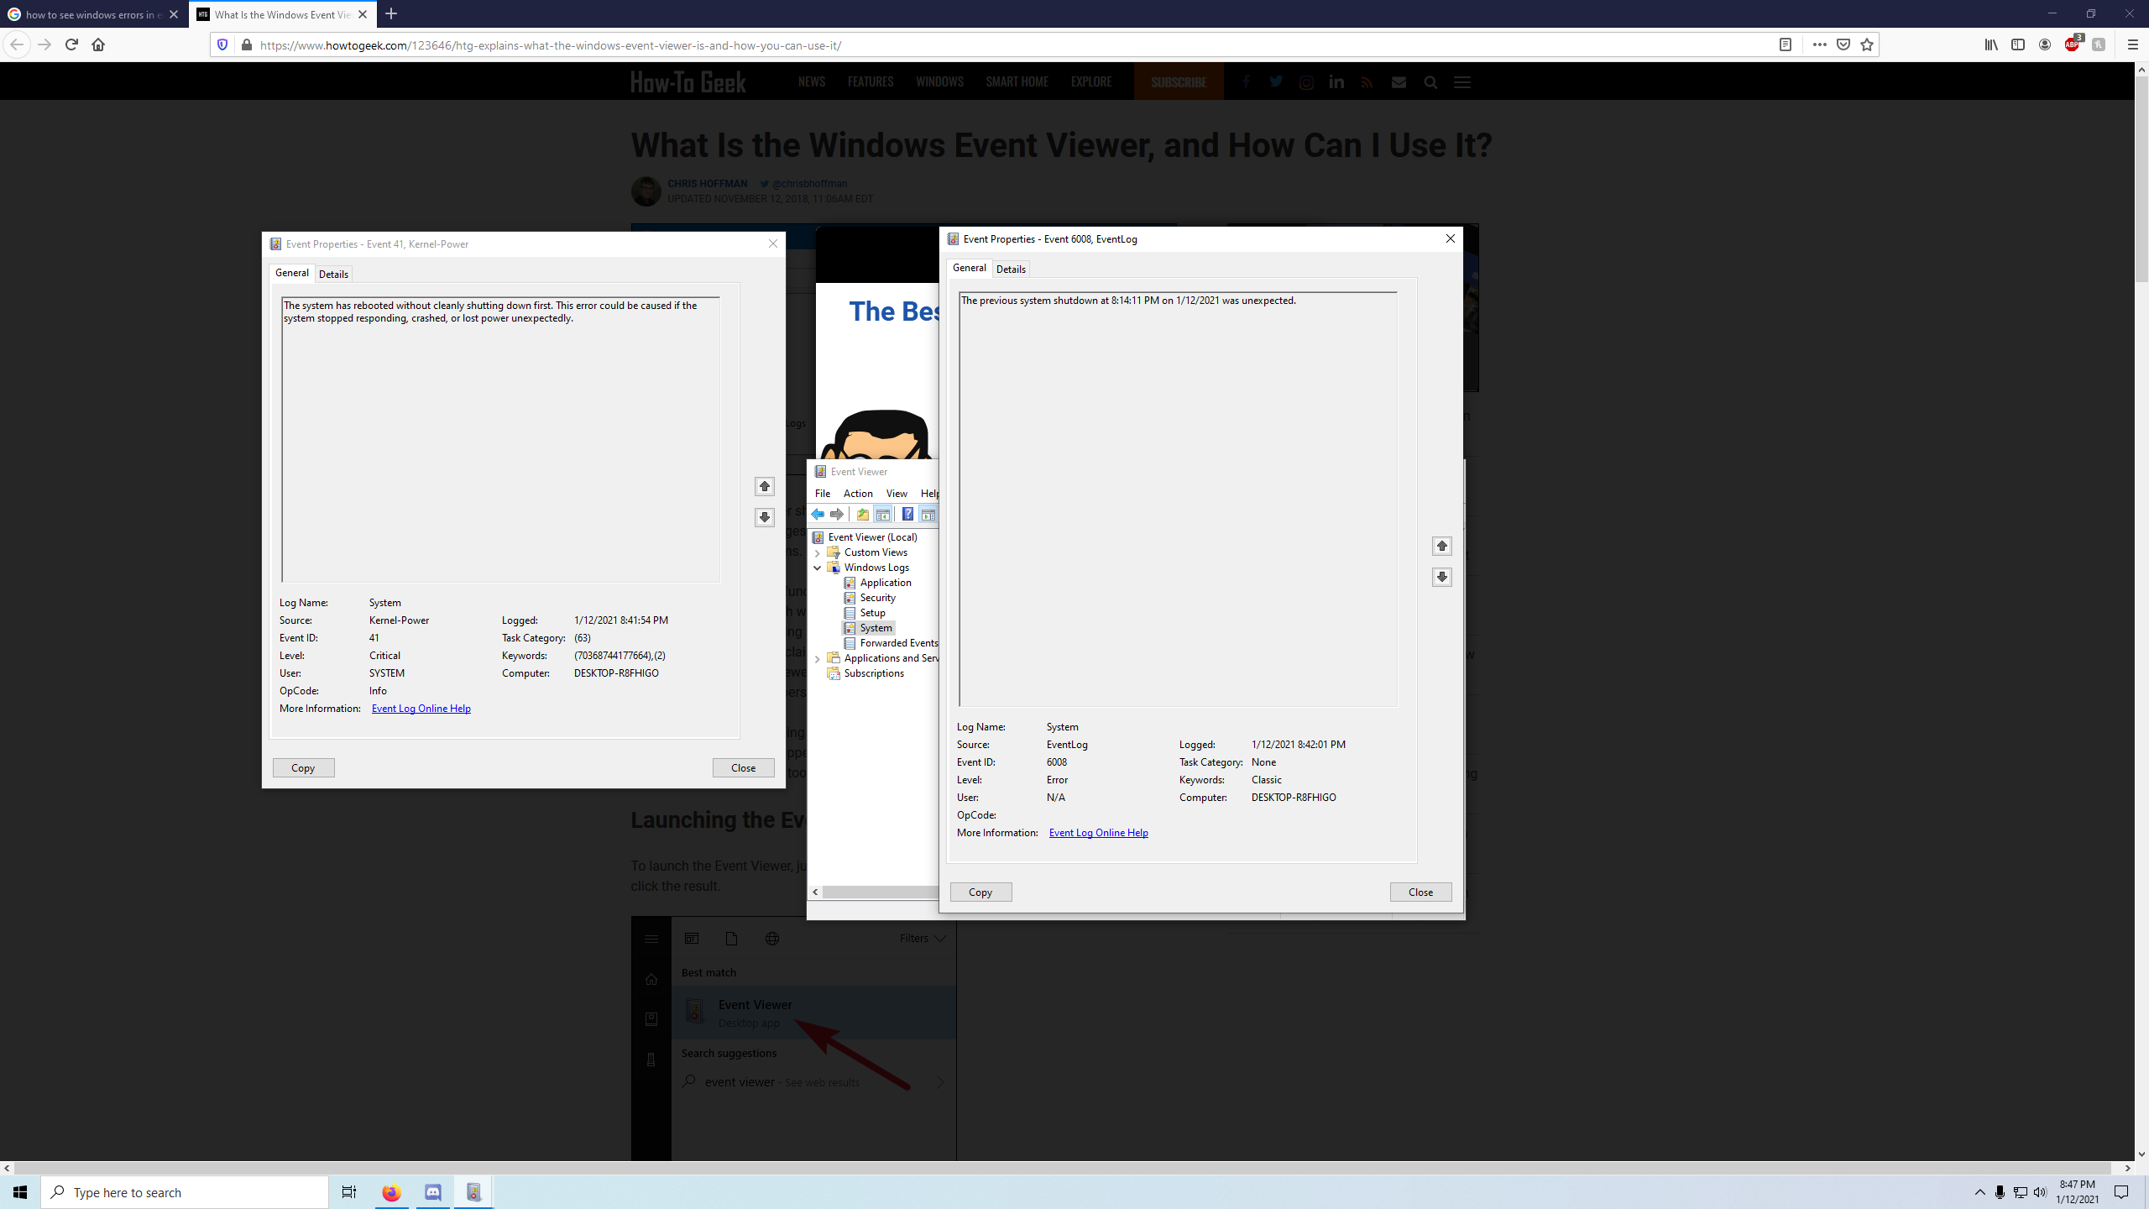The image size is (2149, 1209).
Task: Copy Event 6008 EventLog details
Action: coord(980,892)
